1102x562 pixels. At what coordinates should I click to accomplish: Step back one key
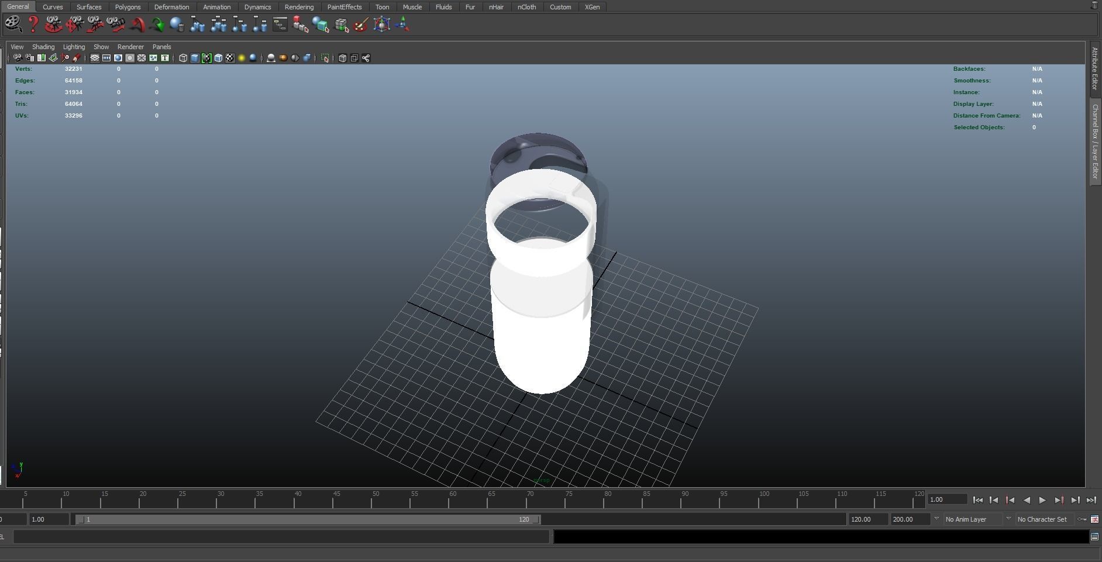(x=1010, y=500)
